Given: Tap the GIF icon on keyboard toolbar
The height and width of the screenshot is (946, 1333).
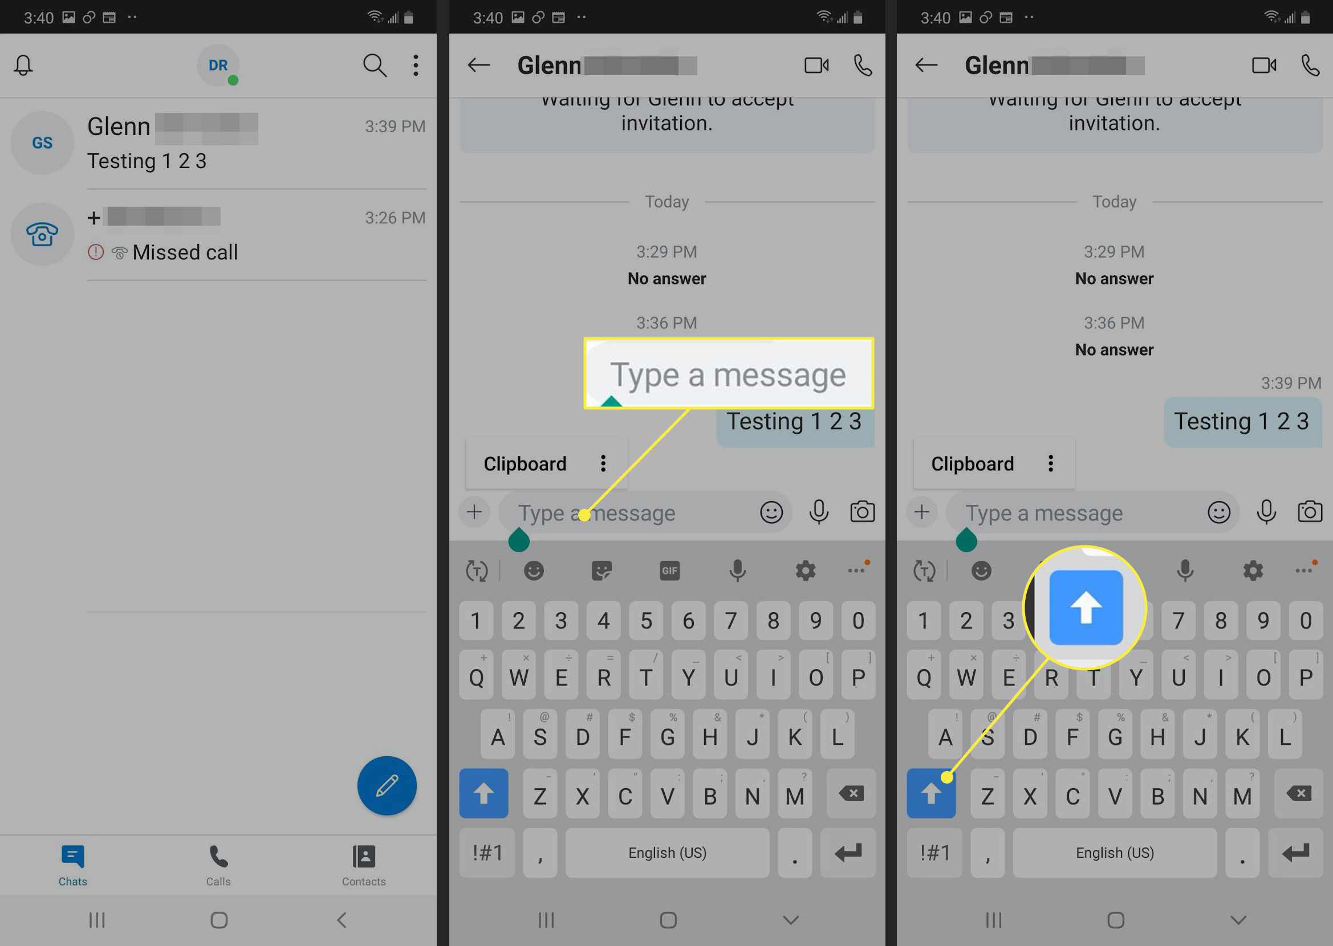Looking at the screenshot, I should point(669,570).
